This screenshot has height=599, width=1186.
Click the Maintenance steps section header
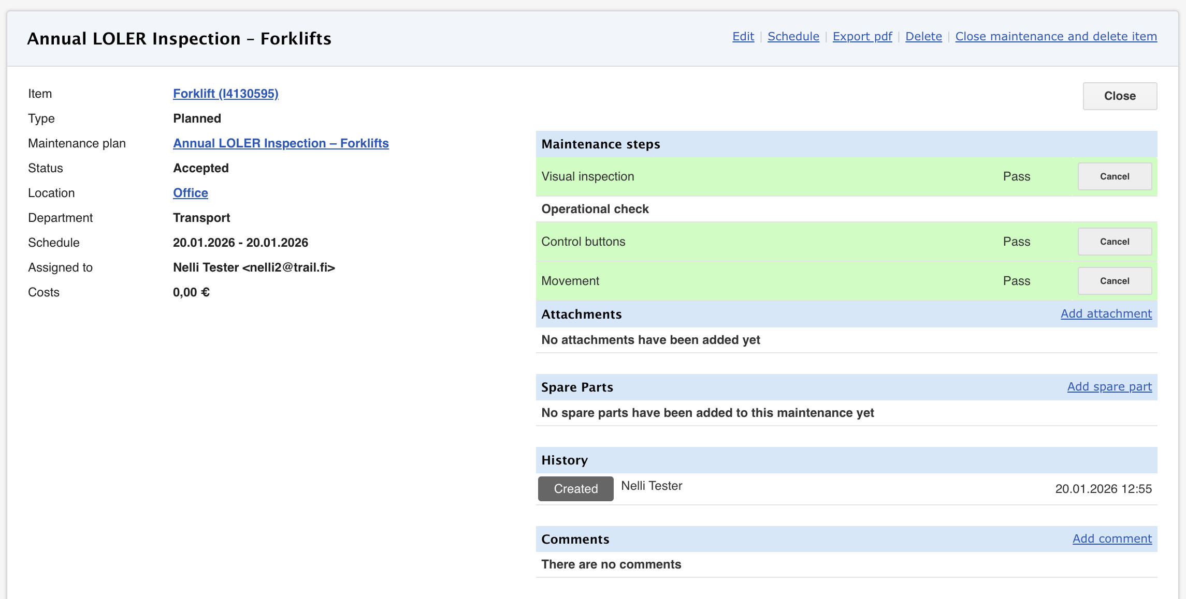pos(601,144)
